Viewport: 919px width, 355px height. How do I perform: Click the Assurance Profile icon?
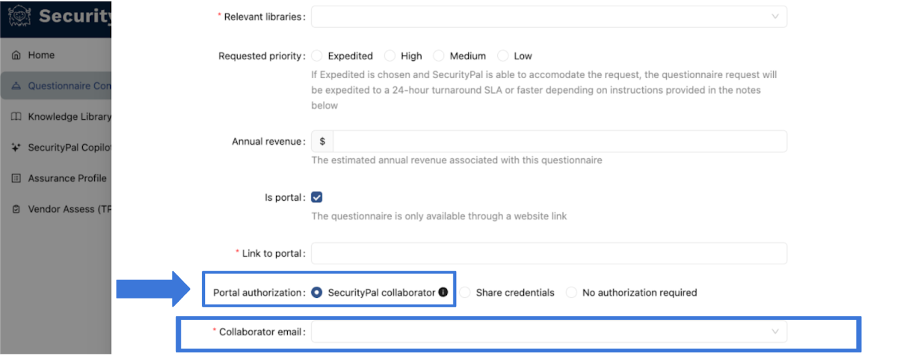coord(16,178)
